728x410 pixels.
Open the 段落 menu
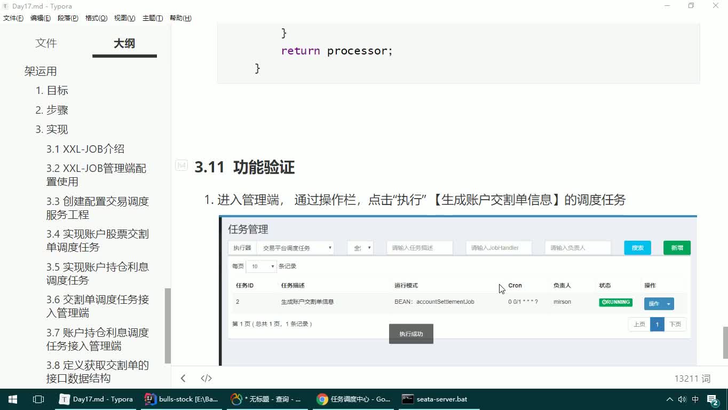pyautogui.click(x=68, y=18)
